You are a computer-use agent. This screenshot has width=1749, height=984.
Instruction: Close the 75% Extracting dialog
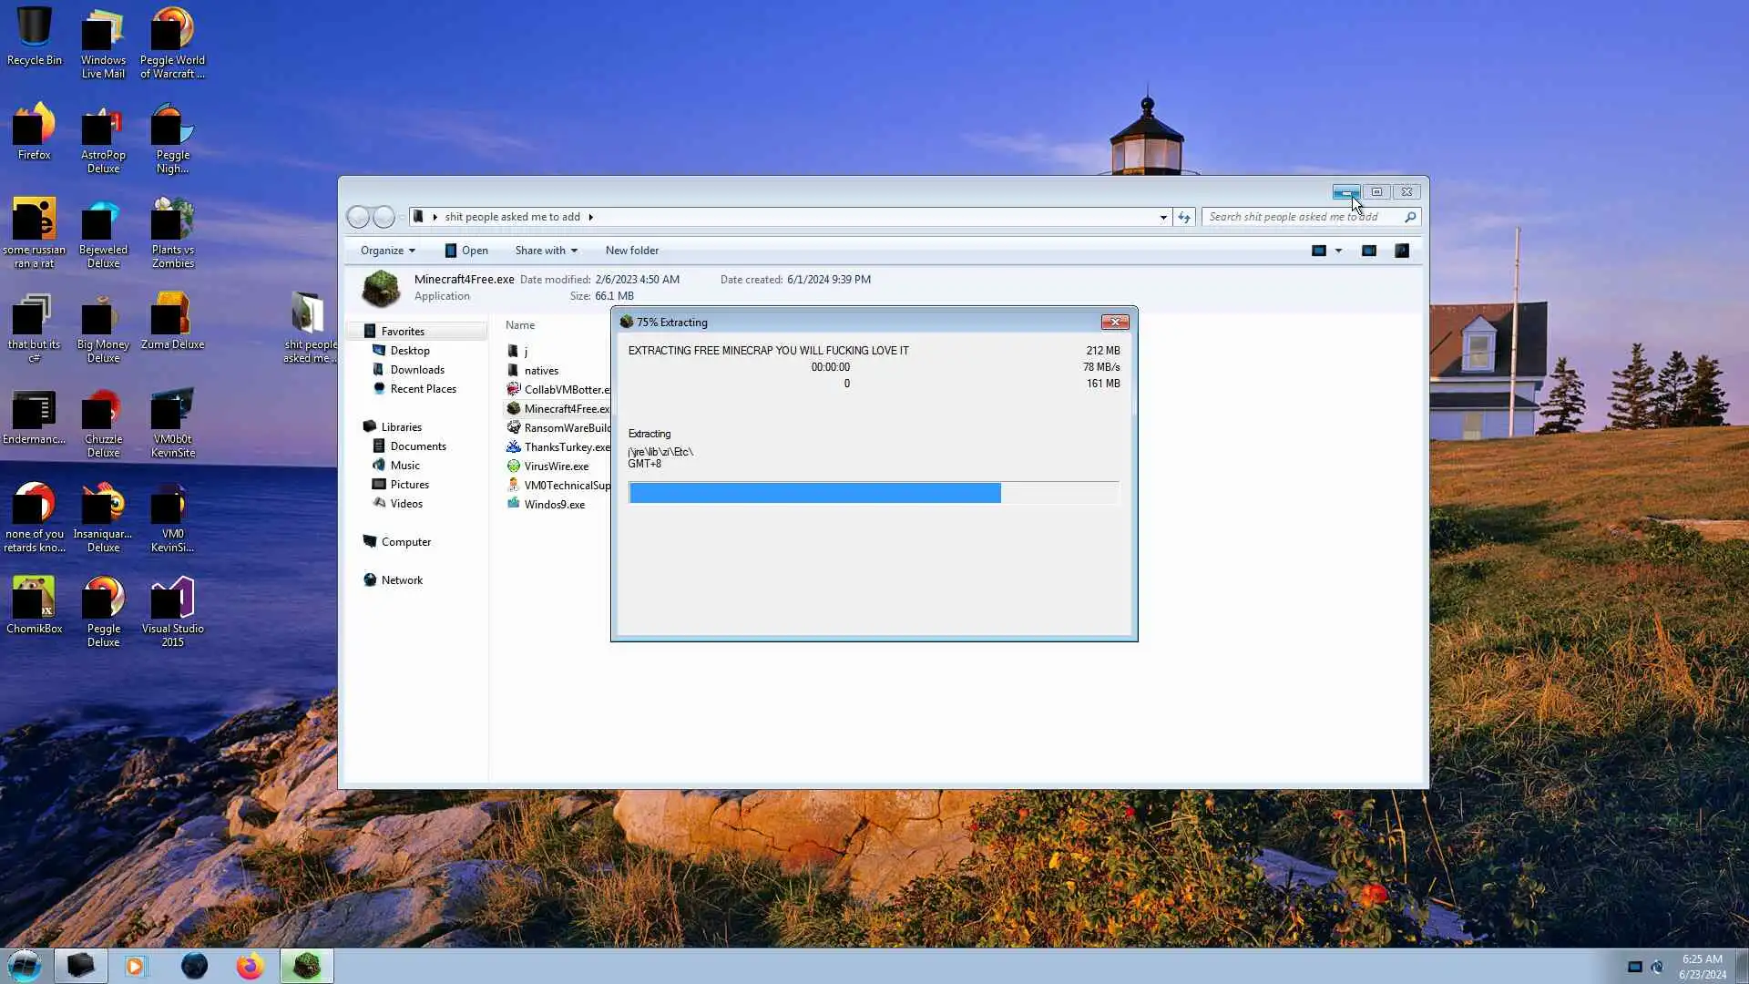tap(1114, 323)
